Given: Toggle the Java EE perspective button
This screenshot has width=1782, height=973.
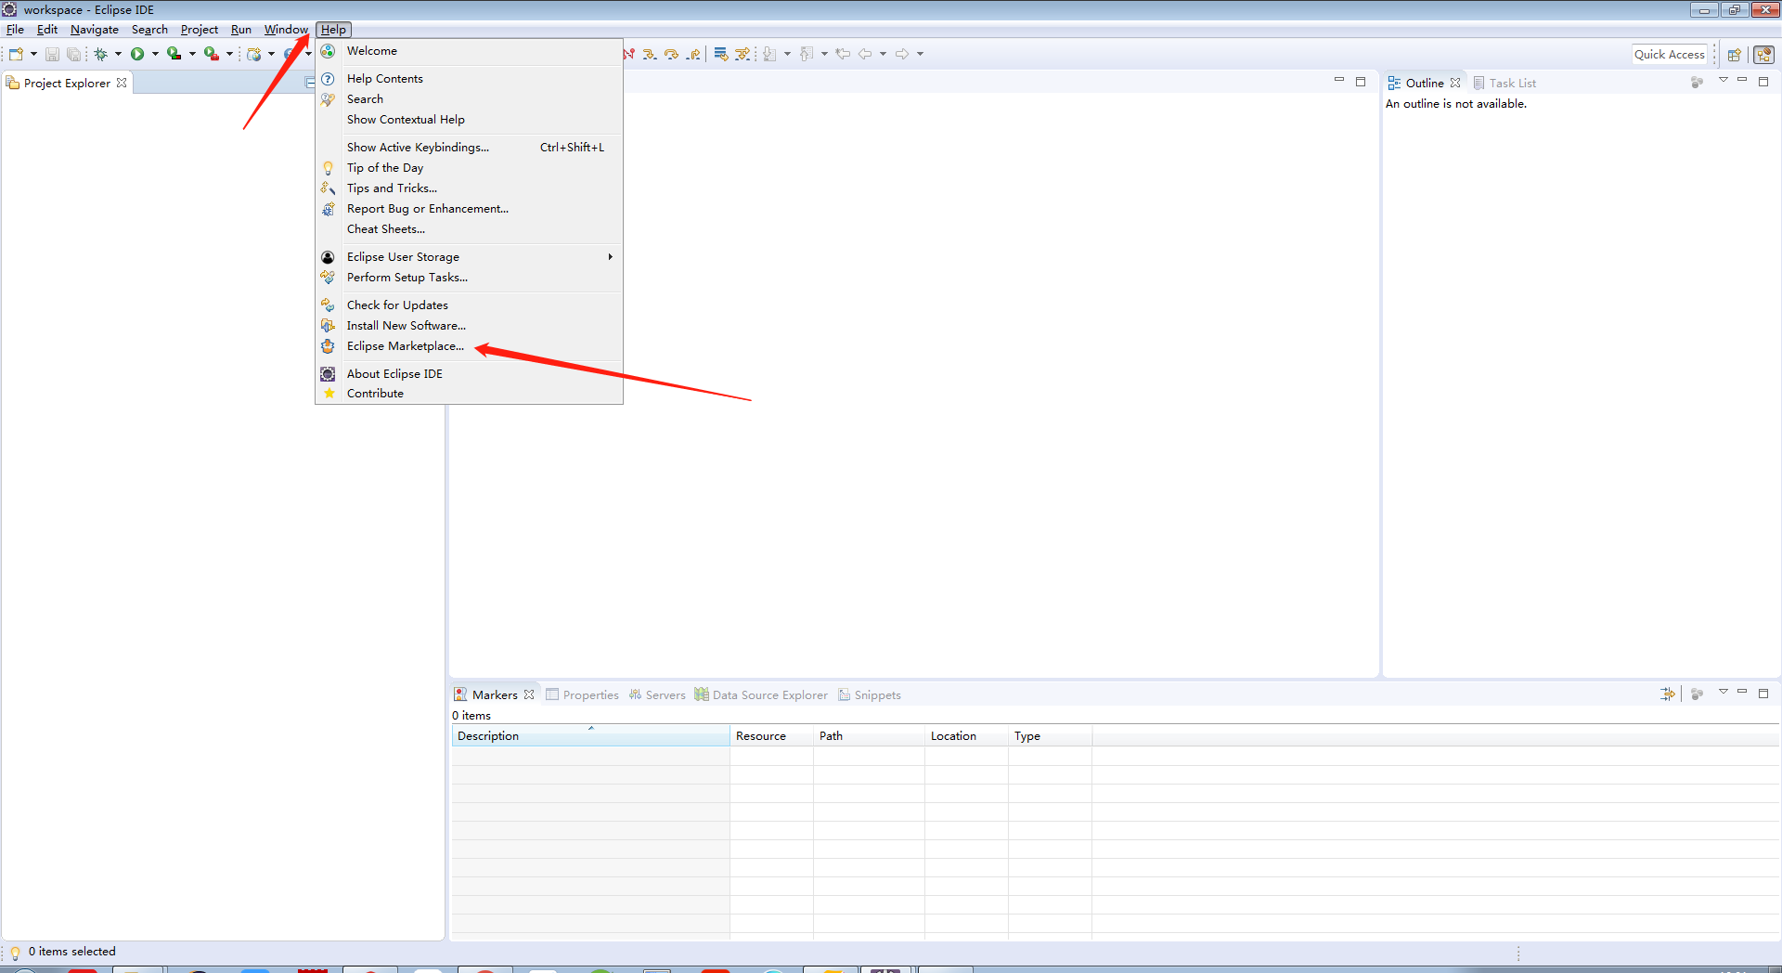Looking at the screenshot, I should 1763,55.
